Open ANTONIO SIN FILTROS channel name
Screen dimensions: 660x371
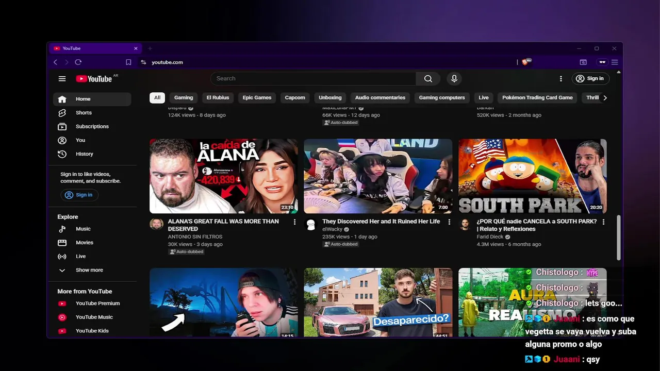195,237
